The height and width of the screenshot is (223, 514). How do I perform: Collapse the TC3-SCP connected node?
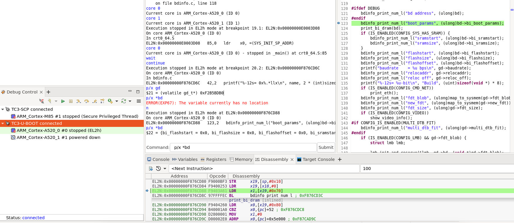(3, 109)
